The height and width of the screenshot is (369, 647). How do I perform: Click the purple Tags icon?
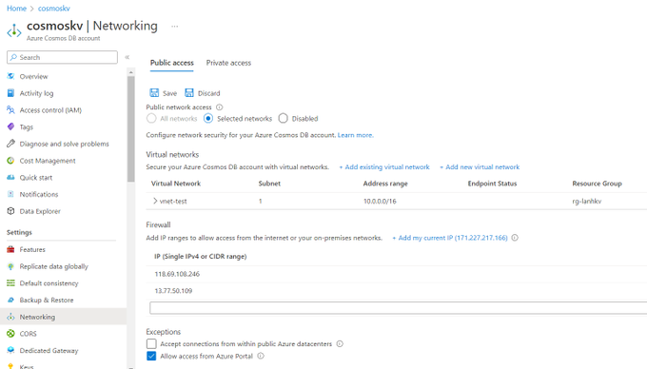(10, 127)
